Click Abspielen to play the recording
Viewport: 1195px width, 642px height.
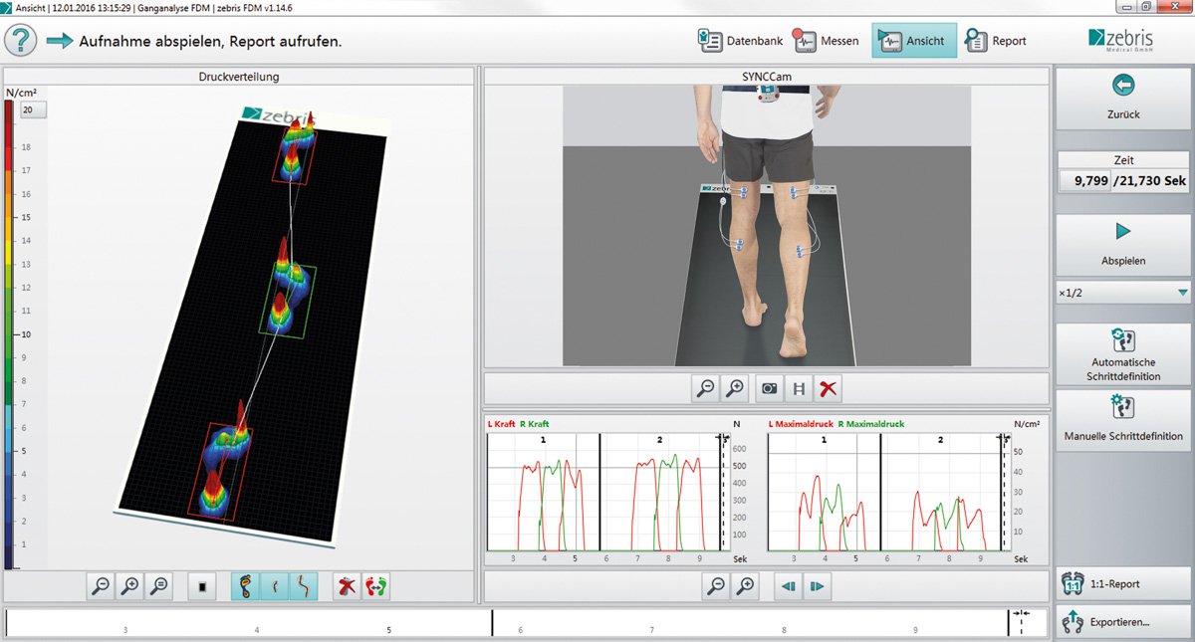coord(1122,244)
